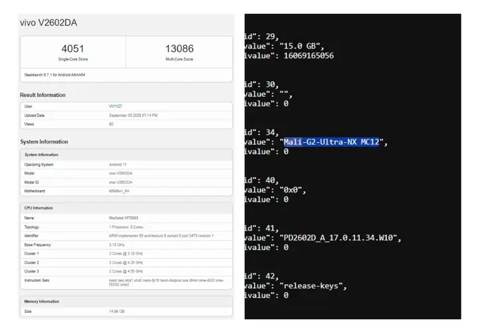The width and height of the screenshot is (478, 329).
Task: Select the Model ID row's value
Action: pyautogui.click(x=121, y=182)
